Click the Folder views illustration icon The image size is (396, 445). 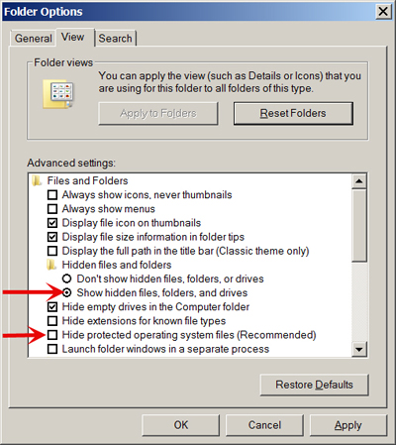[58, 94]
